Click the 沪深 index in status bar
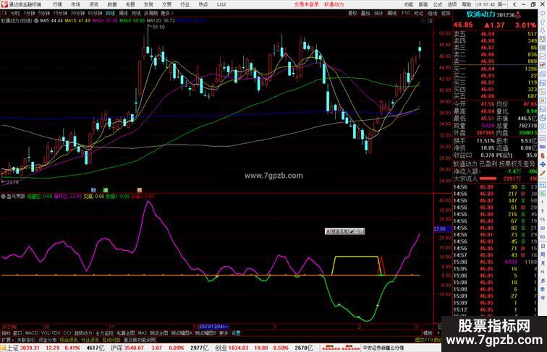The width and height of the screenshot is (547, 352). point(116,348)
